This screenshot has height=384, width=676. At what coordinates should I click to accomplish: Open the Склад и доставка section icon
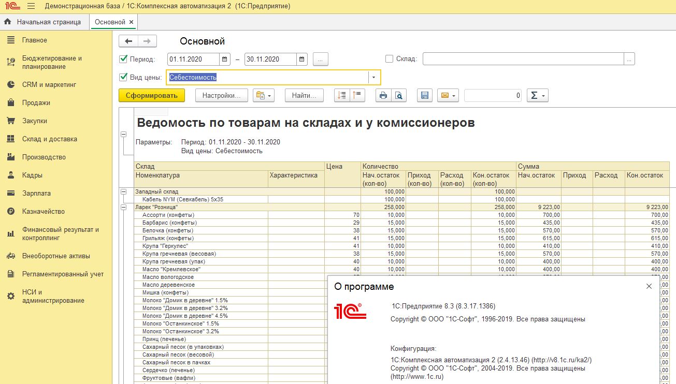coord(10,139)
